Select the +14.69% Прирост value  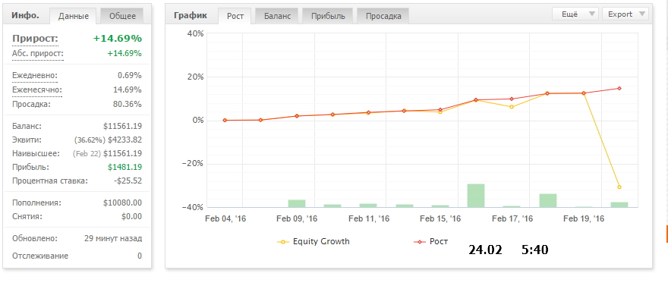[x=118, y=39]
